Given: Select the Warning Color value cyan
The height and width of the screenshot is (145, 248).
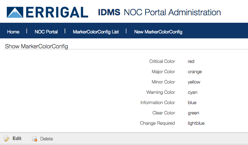Looking at the screenshot, I should pyautogui.click(x=192, y=92).
